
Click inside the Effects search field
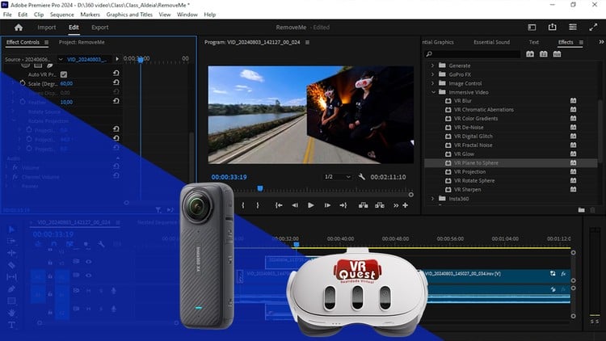tap(472, 54)
